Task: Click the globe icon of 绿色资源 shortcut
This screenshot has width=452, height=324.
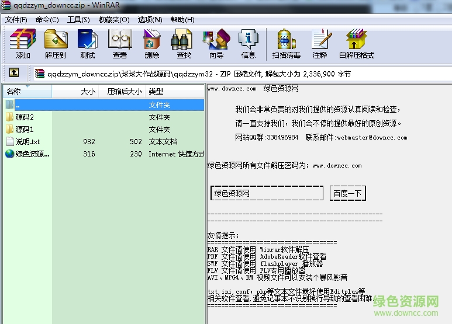Action: coord(10,154)
